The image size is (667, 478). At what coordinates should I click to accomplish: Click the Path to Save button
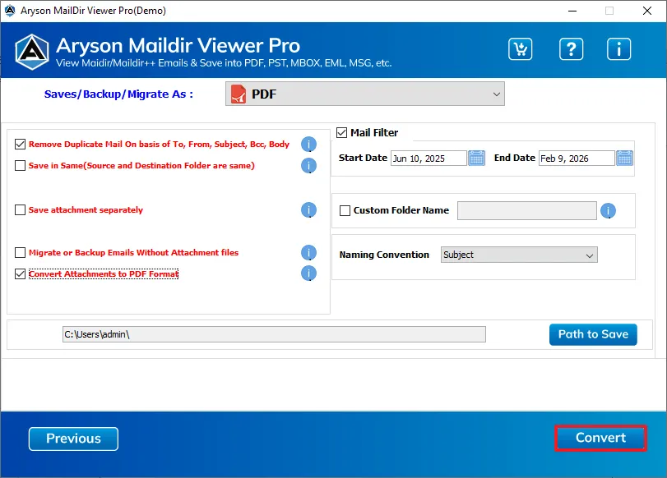click(593, 334)
